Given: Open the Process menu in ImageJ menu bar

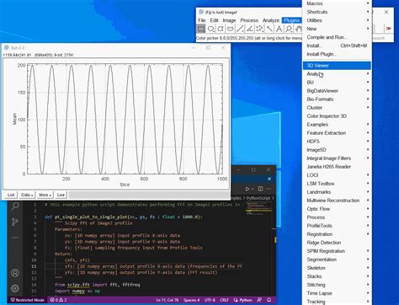Looking at the screenshot, I should pyautogui.click(x=249, y=20).
